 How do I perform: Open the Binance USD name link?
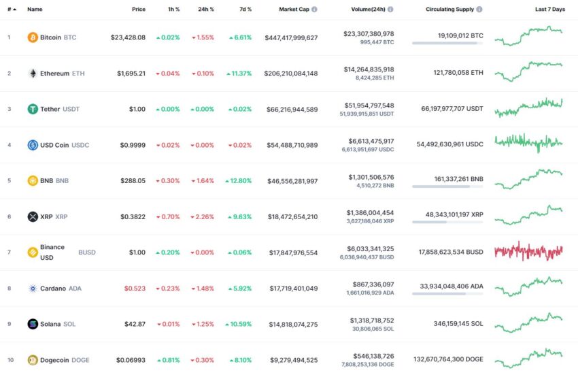pos(52,252)
